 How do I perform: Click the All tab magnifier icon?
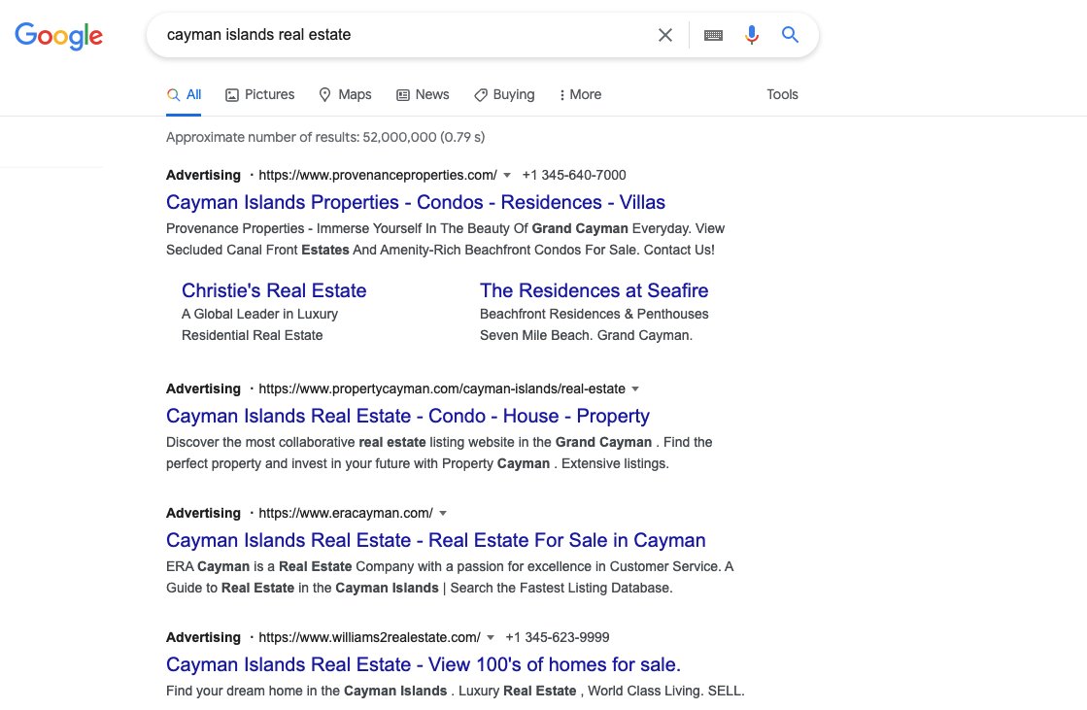pyautogui.click(x=173, y=95)
